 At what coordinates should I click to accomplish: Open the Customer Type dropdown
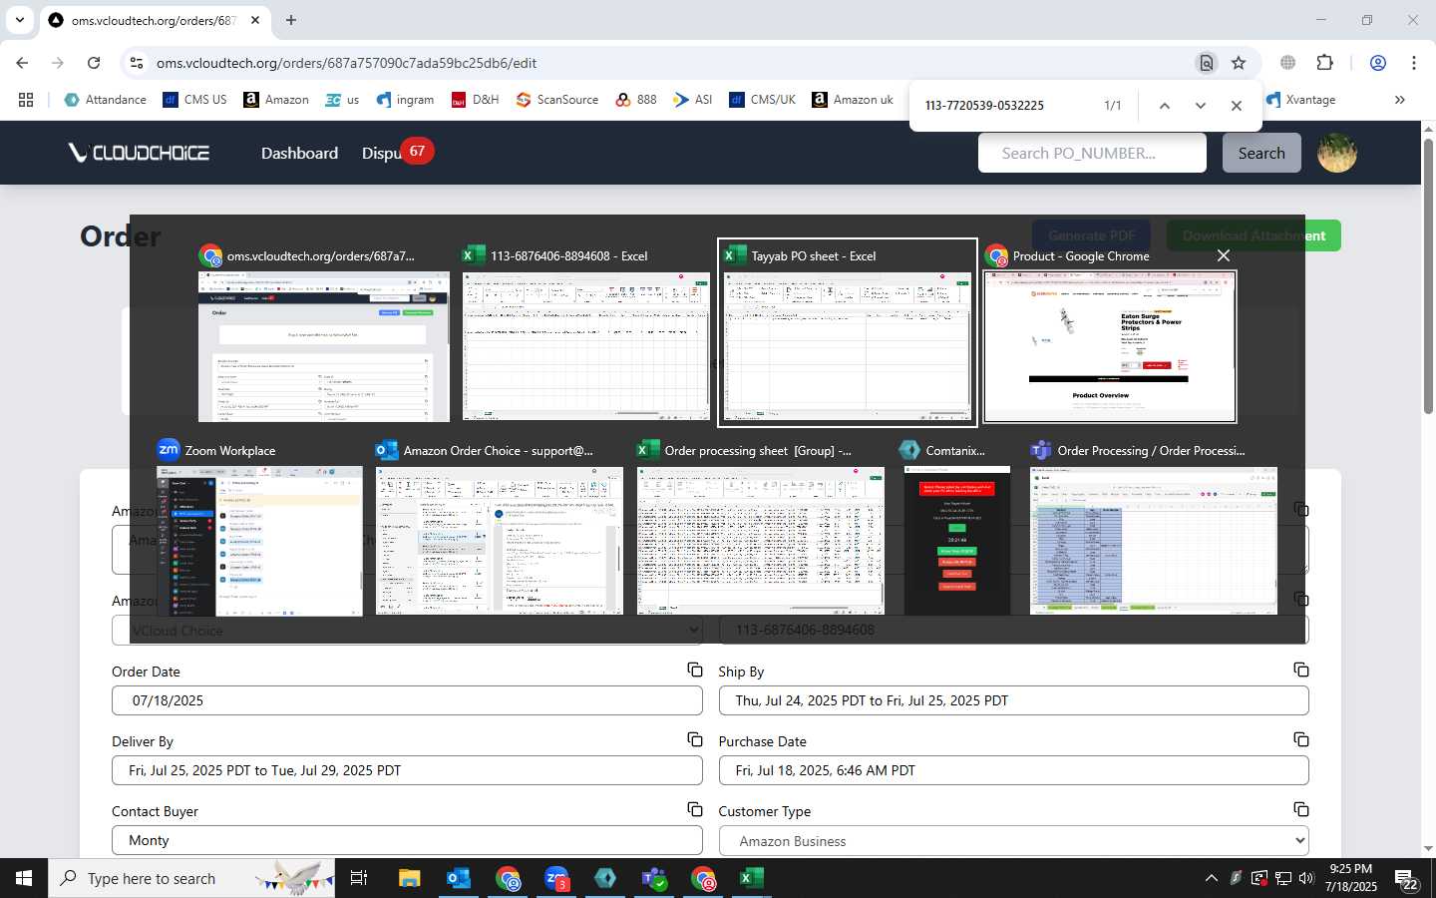tap(1013, 841)
